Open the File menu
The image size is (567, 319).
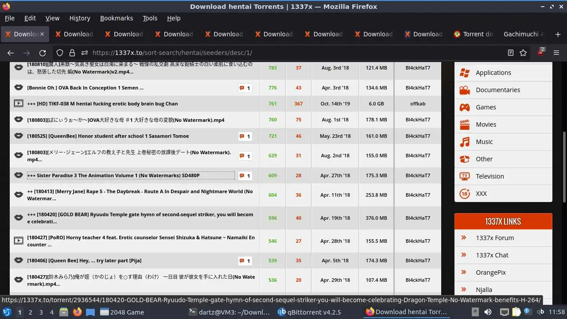point(10,18)
